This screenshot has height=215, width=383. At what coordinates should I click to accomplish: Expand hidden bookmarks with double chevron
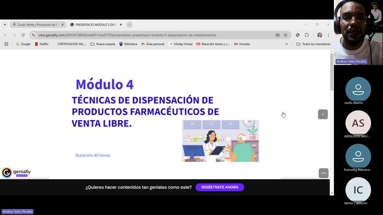tap(287, 44)
